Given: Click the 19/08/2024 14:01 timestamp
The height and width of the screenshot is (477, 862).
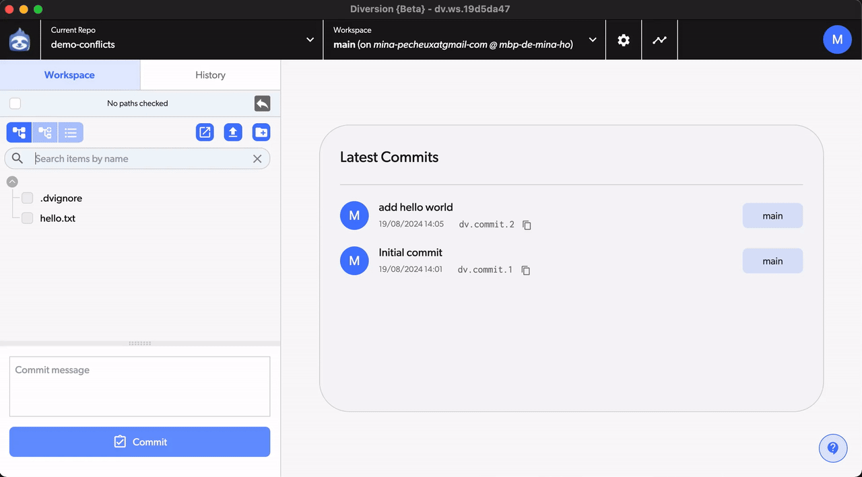Looking at the screenshot, I should point(411,269).
